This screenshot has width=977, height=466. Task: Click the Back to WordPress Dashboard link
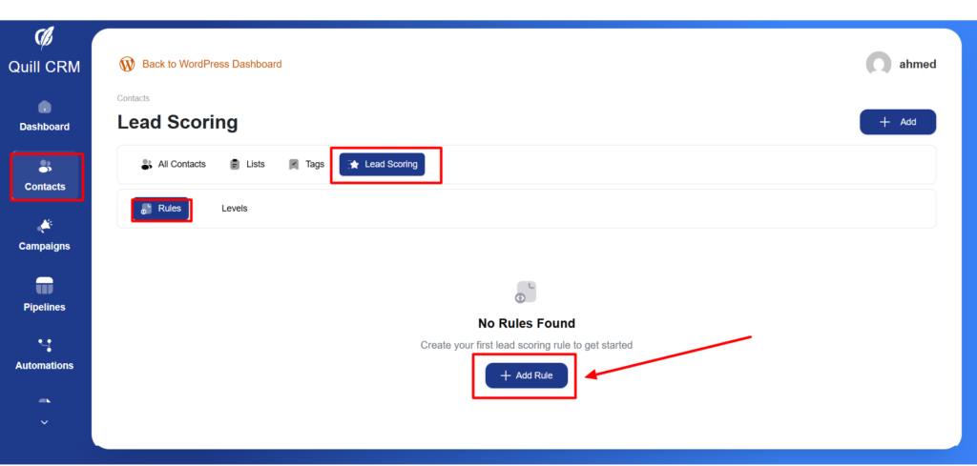click(x=212, y=64)
